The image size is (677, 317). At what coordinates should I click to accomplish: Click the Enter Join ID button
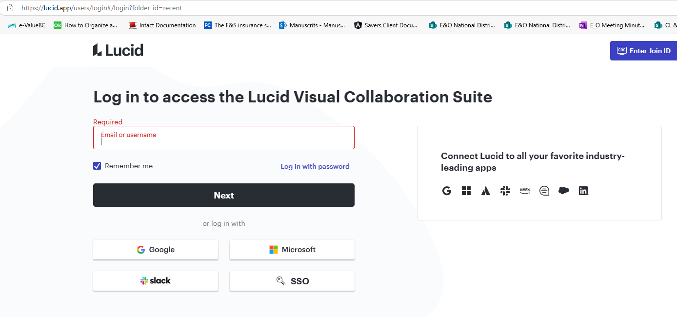click(644, 51)
